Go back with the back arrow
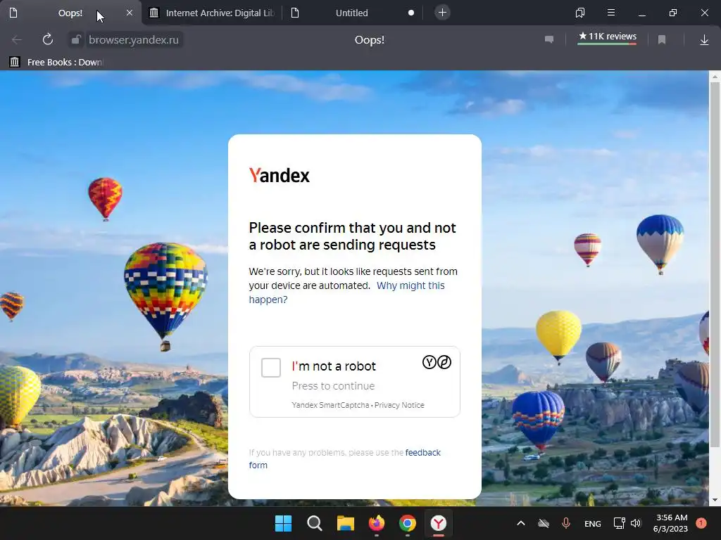Viewport: 721px width, 540px height. (x=17, y=40)
